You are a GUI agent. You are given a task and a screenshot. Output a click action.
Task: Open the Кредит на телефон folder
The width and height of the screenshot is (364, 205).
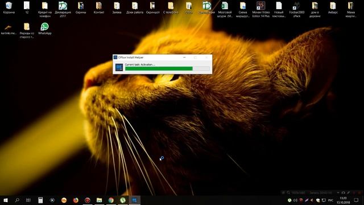click(45, 9)
